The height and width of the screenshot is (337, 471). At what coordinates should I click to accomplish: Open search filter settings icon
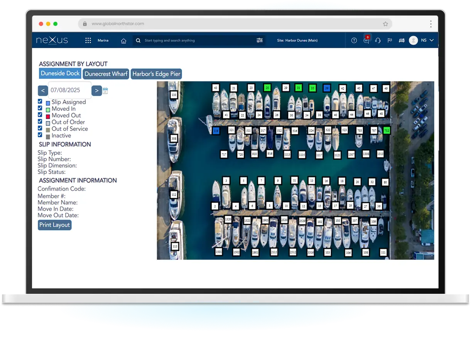point(260,40)
